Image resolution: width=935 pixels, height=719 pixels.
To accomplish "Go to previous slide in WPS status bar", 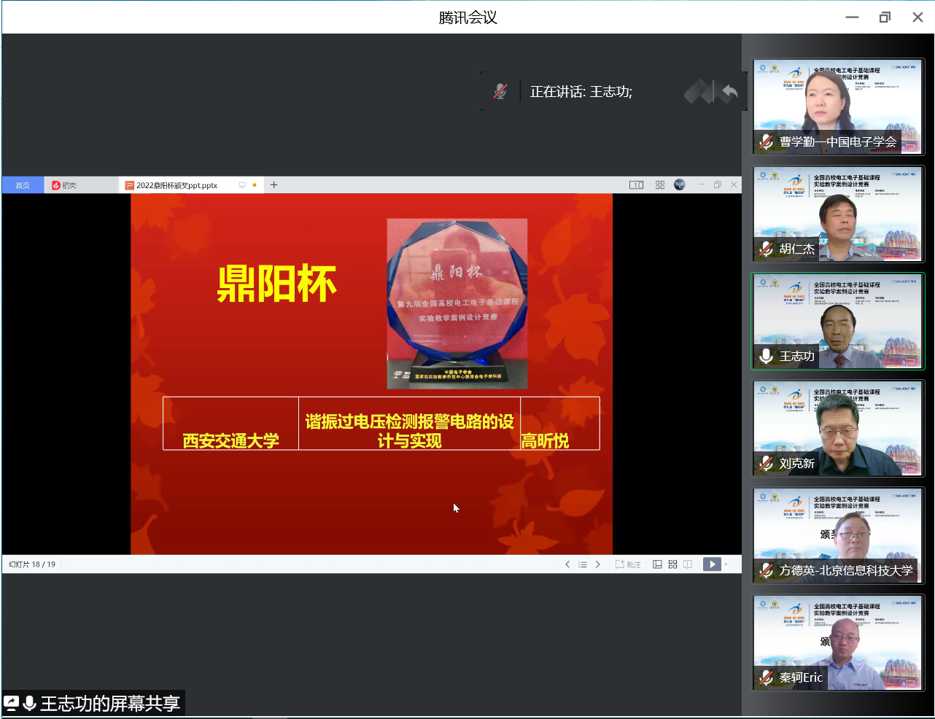I will 567,564.
